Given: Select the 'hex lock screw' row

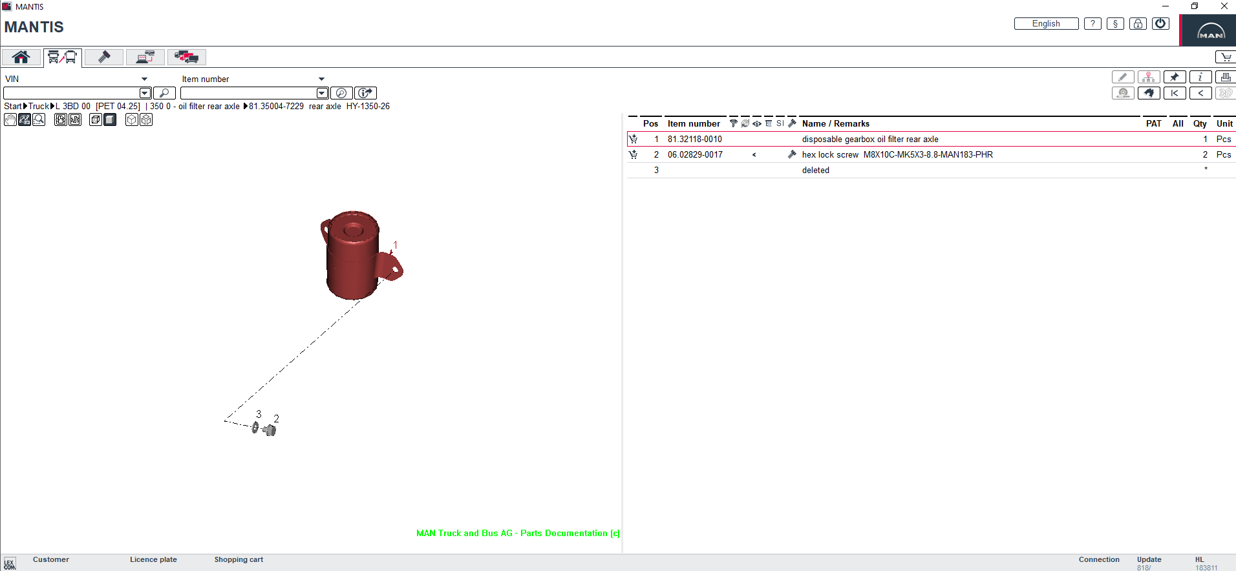Looking at the screenshot, I should tap(932, 154).
